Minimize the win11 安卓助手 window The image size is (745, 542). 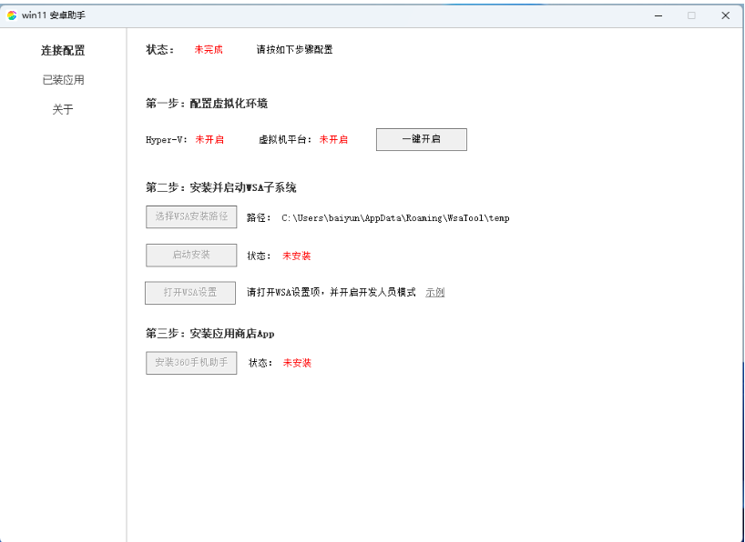click(658, 15)
